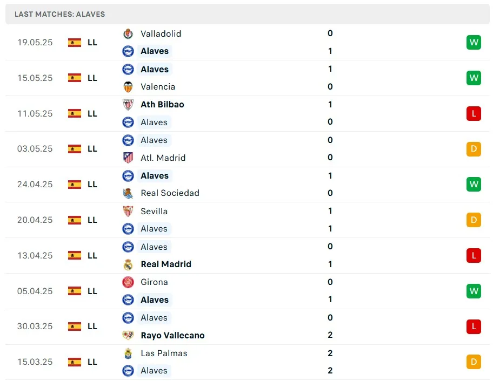The image size is (493, 381).
Task: Click the Spain flag on 19.05.25 row
Action: click(x=75, y=42)
